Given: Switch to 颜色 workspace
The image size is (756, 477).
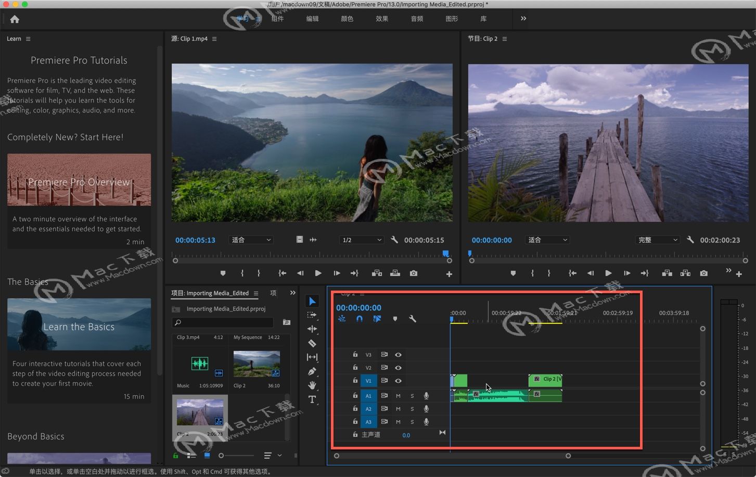Looking at the screenshot, I should pyautogui.click(x=347, y=19).
